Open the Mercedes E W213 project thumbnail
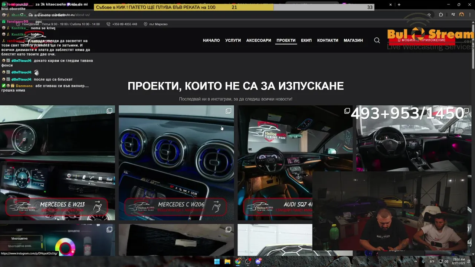Viewport: 475px width, 267px height. tap(58, 163)
